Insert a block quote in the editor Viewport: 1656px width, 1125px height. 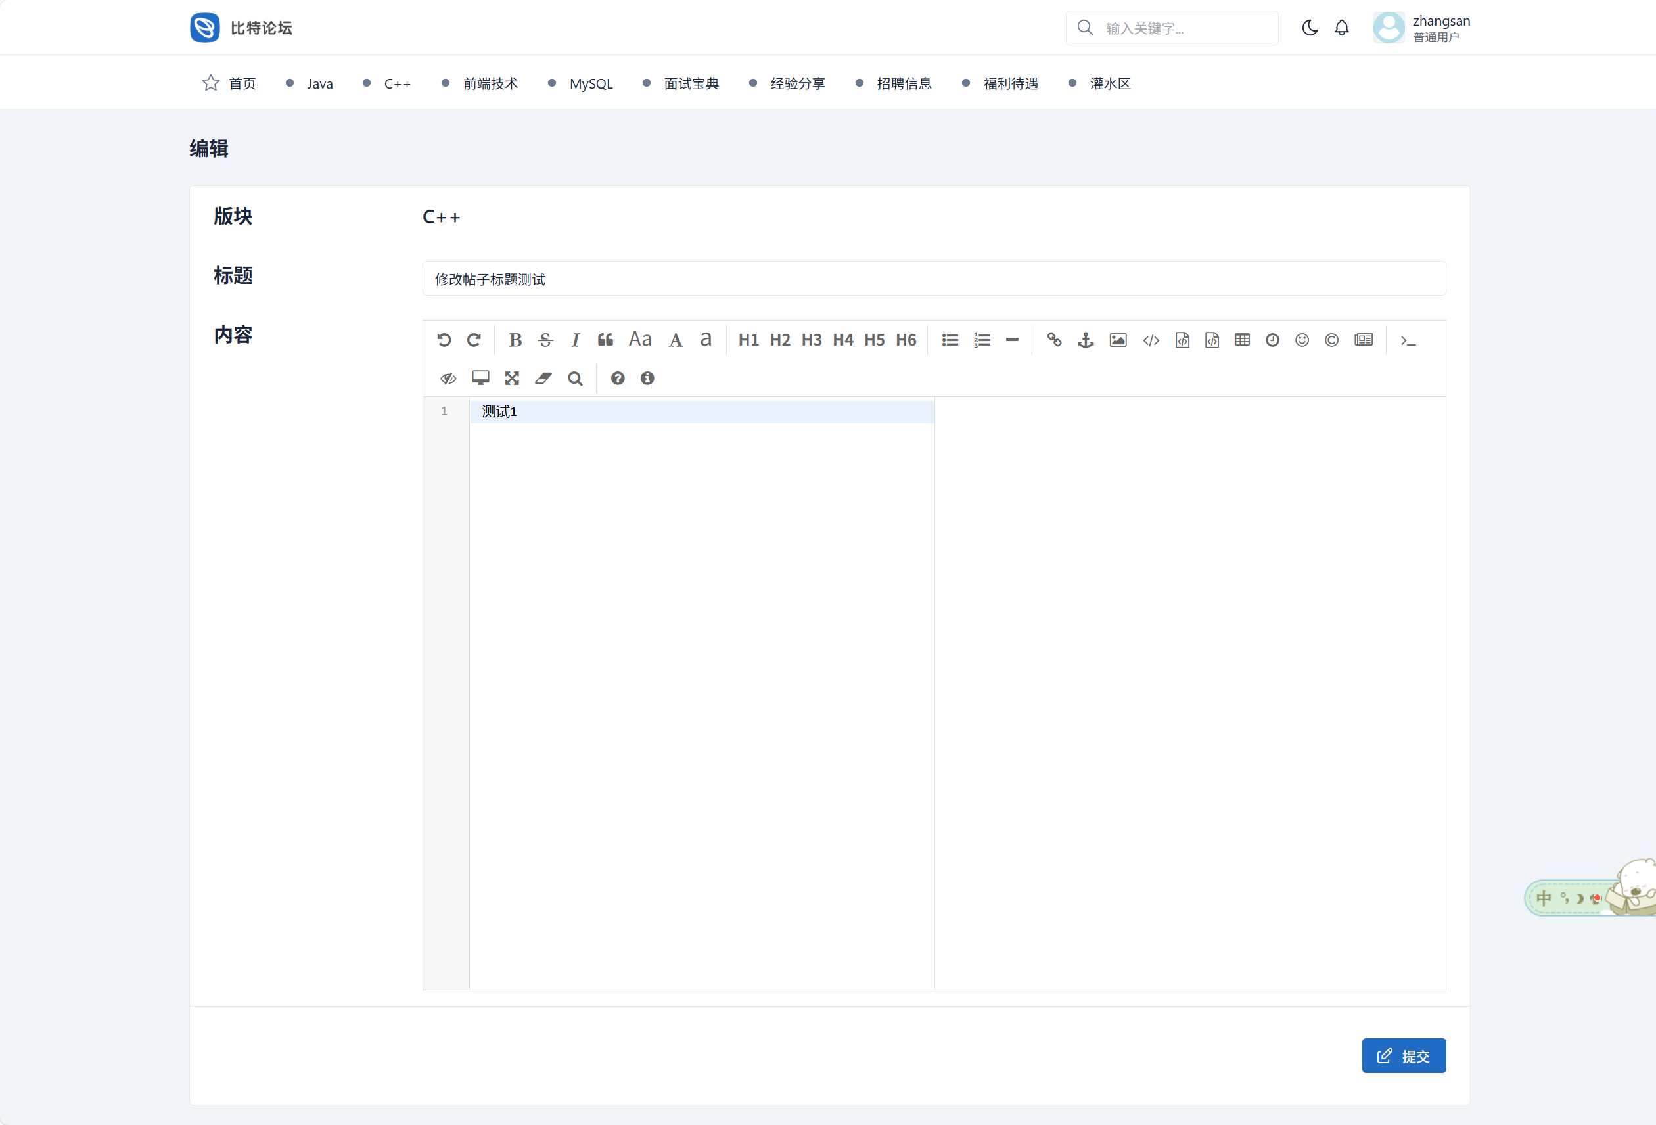tap(605, 340)
